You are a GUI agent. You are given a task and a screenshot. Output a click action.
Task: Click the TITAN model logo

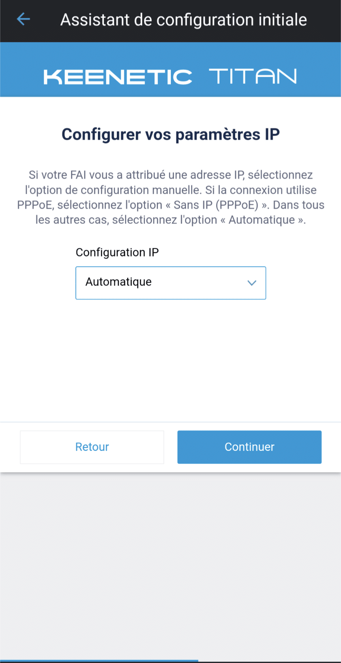click(253, 76)
